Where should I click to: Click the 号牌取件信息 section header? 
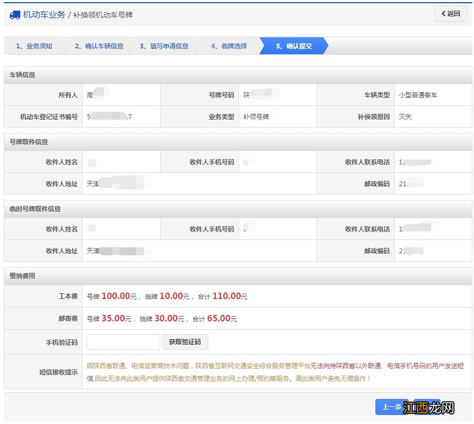(29, 142)
